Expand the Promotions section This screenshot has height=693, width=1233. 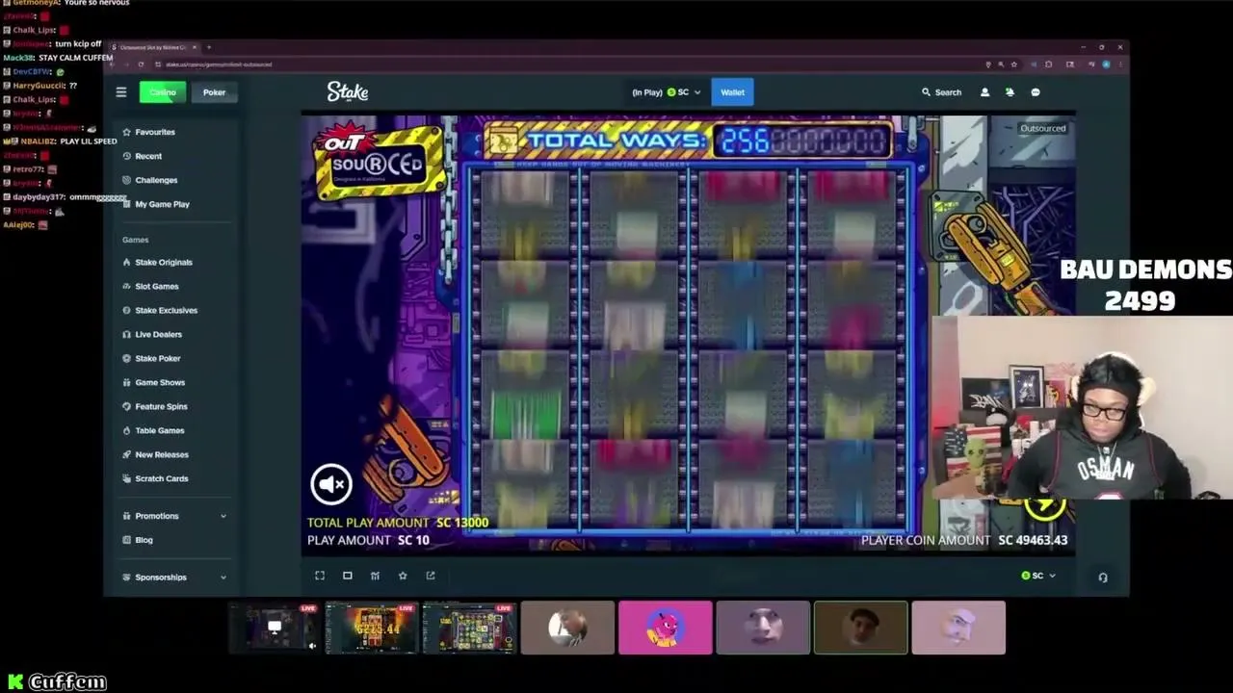[x=174, y=516]
